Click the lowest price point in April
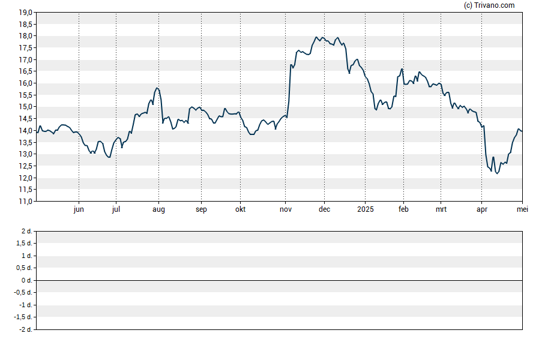Screen dimensions: 533x339 (x=497, y=173)
